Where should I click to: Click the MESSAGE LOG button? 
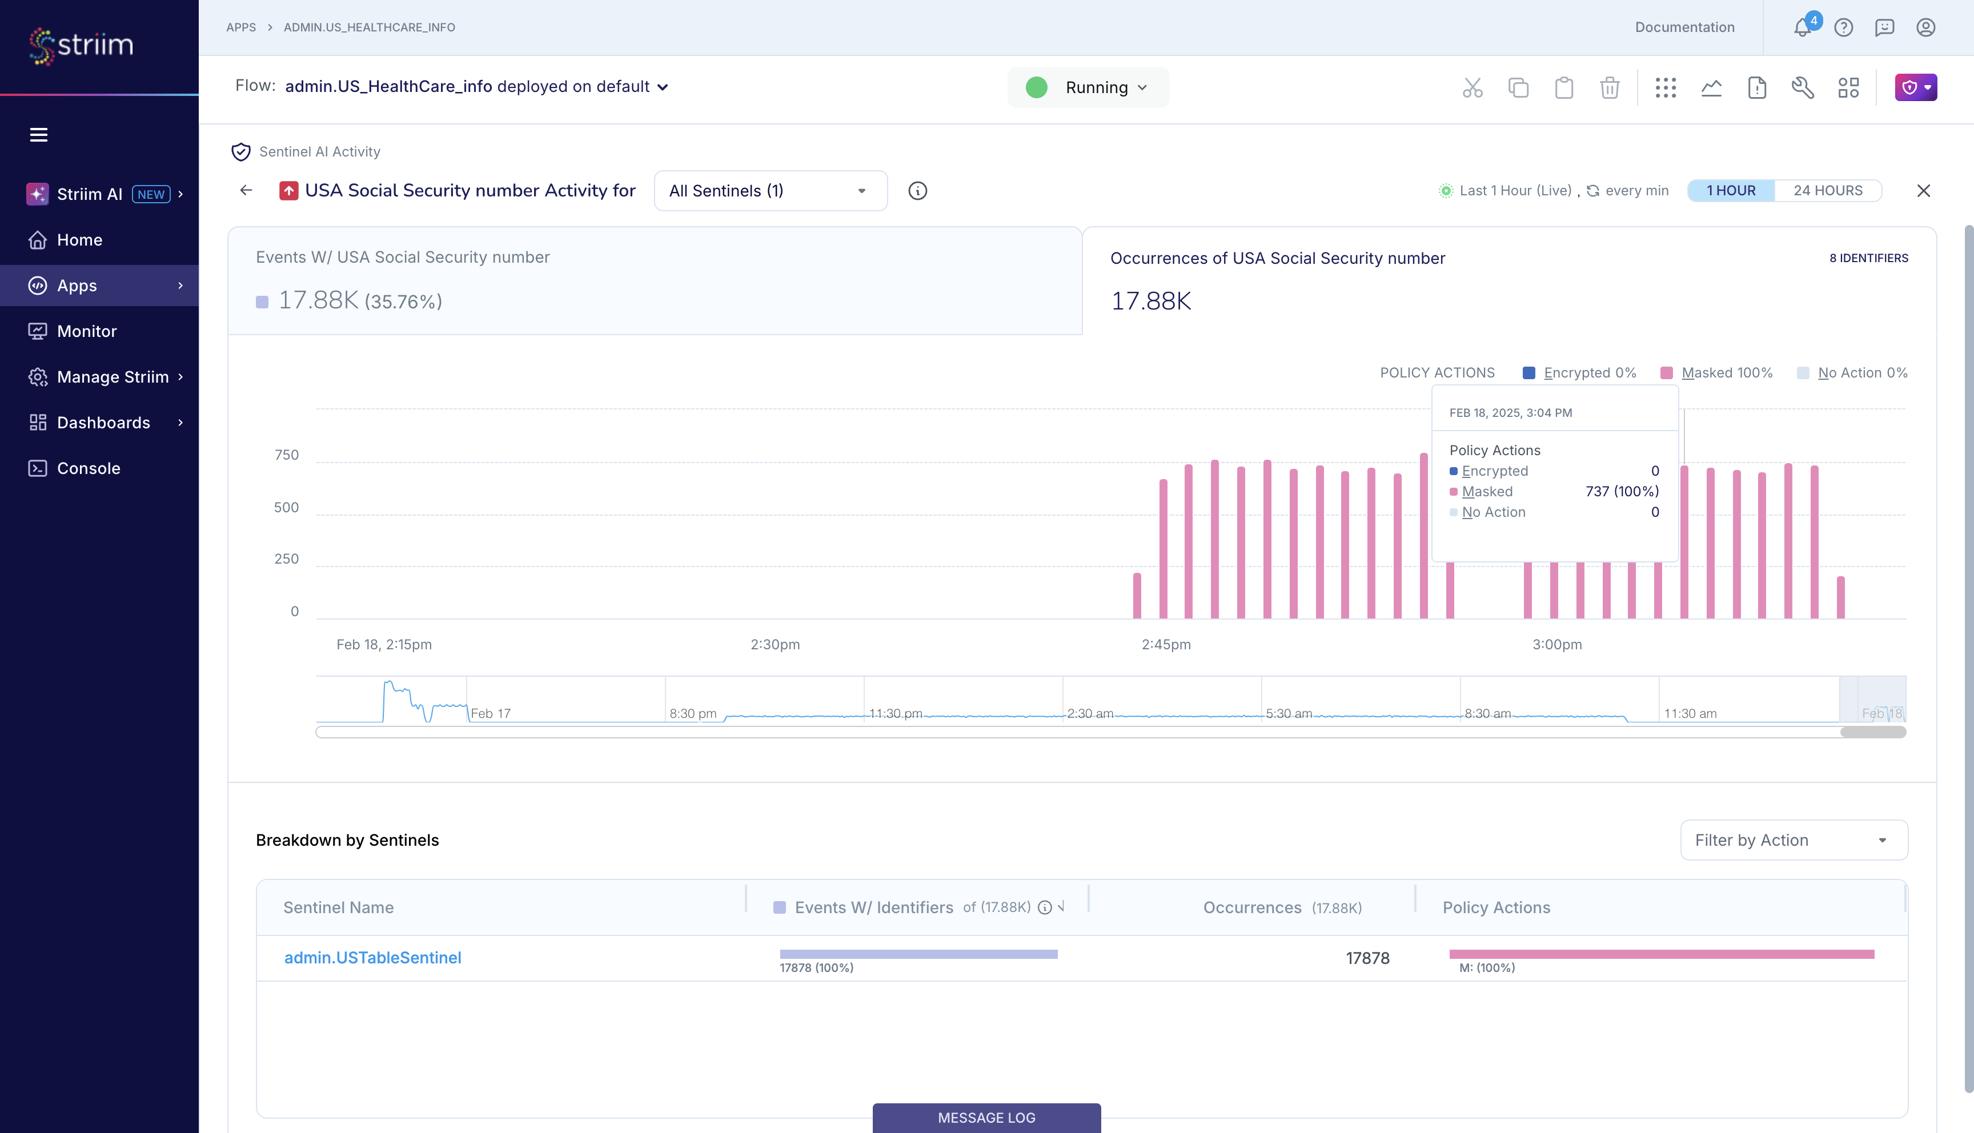pos(986,1118)
